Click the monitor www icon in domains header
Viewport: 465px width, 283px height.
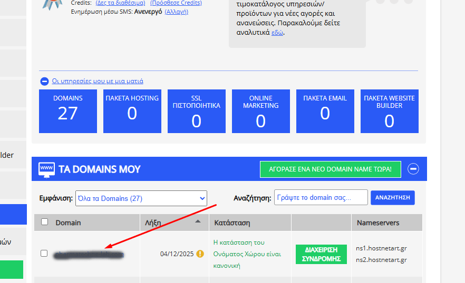47,169
